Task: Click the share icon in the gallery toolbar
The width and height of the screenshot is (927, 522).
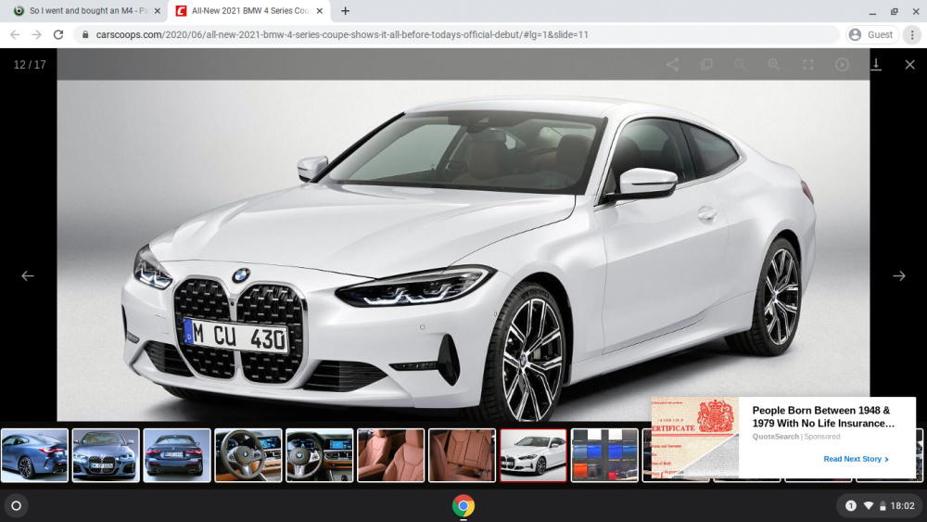Action: coord(672,64)
